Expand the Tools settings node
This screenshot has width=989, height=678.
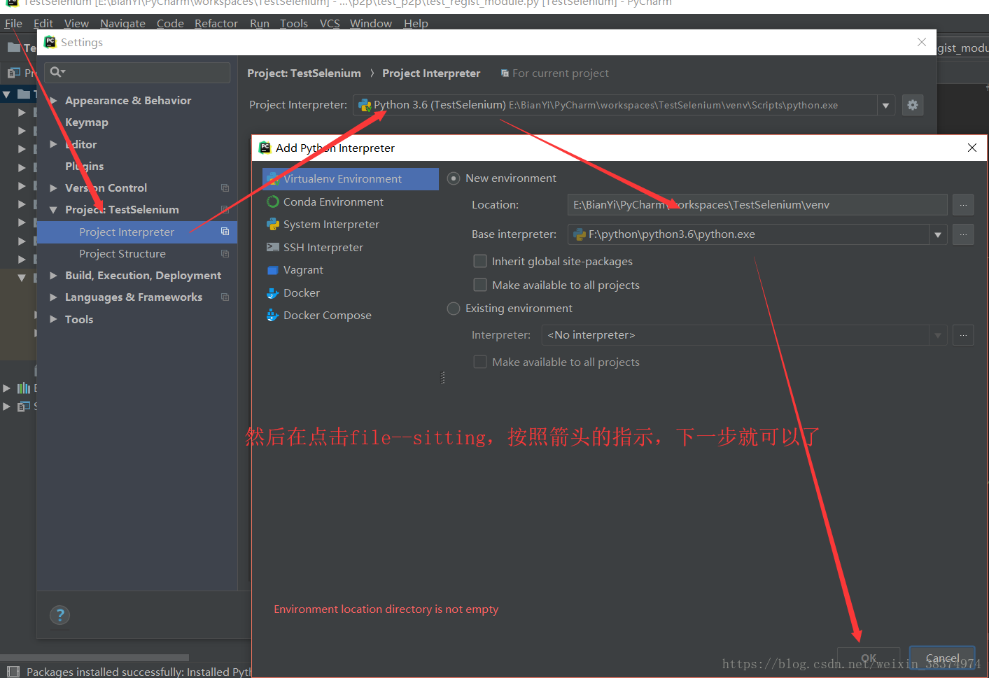53,319
